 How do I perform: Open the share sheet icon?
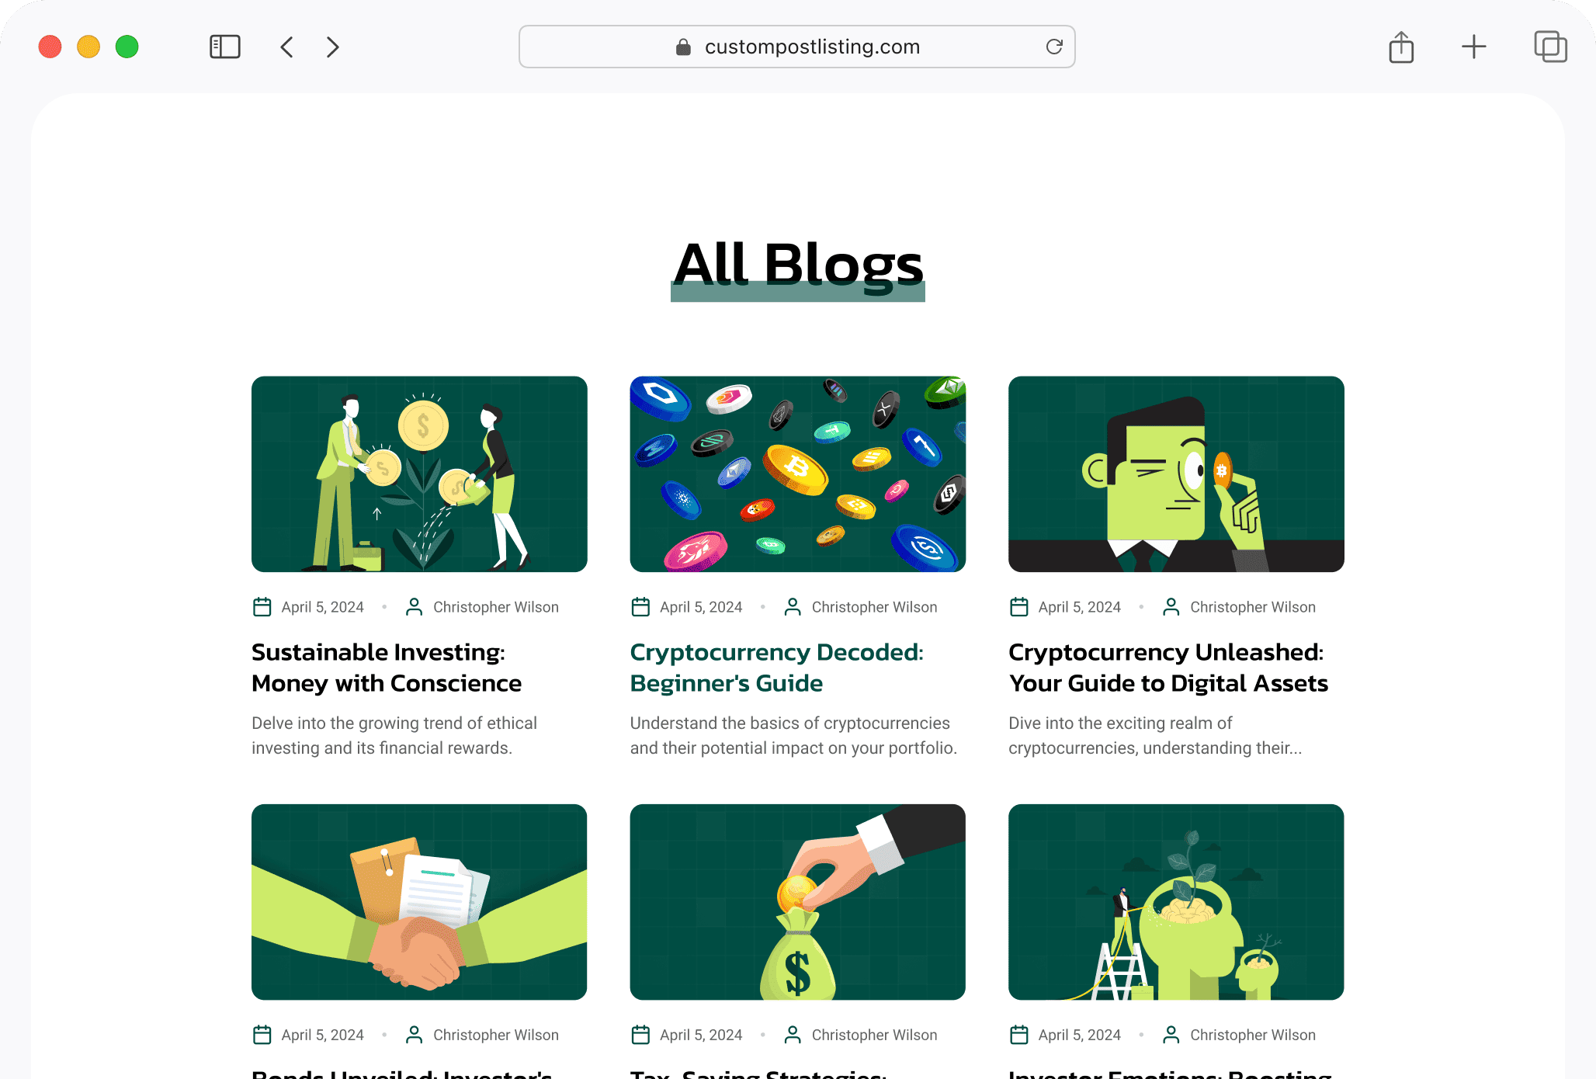1401,47
